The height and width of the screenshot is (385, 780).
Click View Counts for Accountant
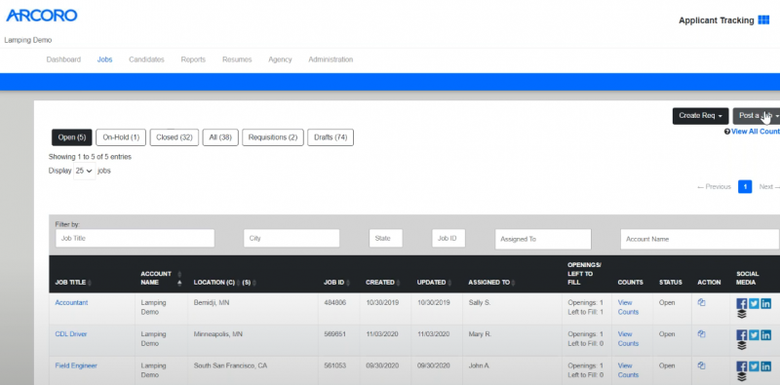(x=628, y=307)
